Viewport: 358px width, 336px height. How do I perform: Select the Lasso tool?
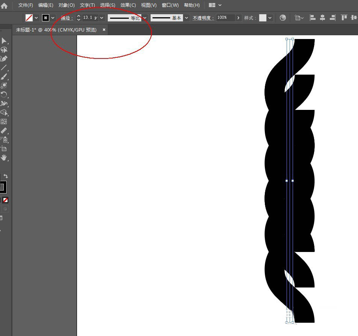[x=4, y=50]
